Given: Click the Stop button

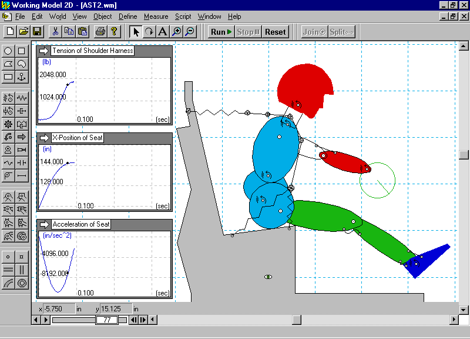Looking at the screenshot, I should 249,32.
